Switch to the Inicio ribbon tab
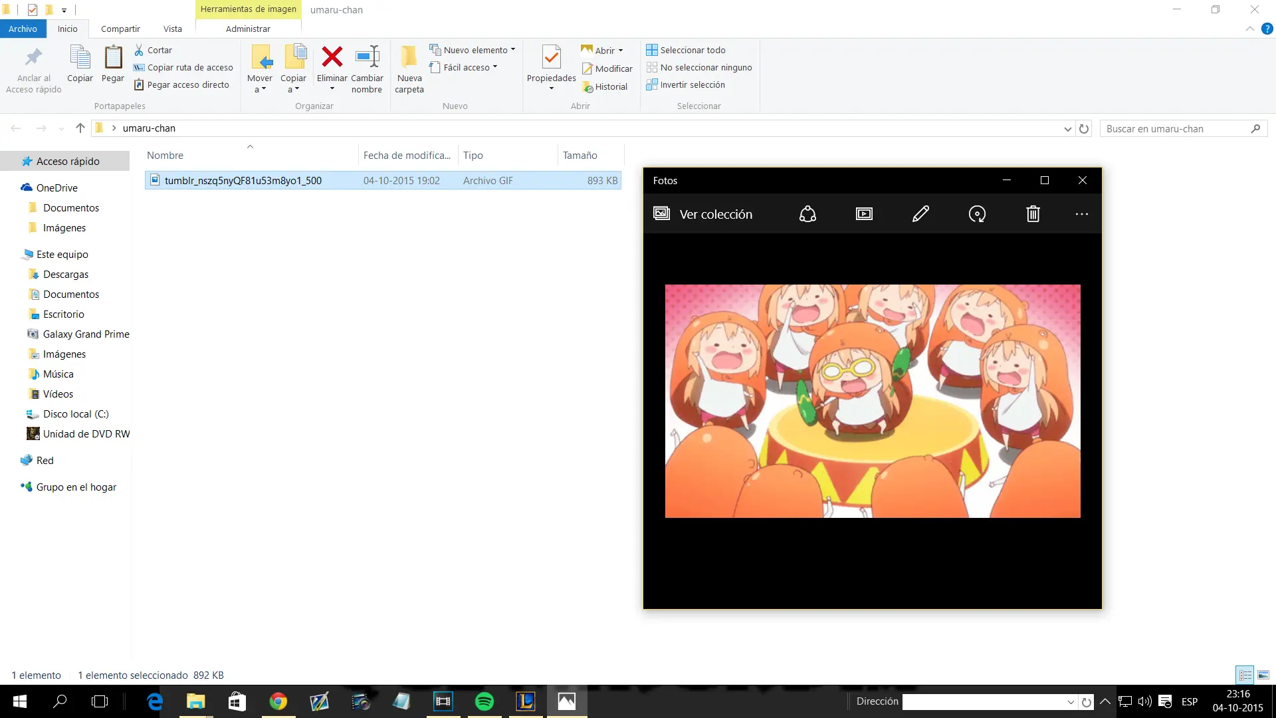 (67, 29)
